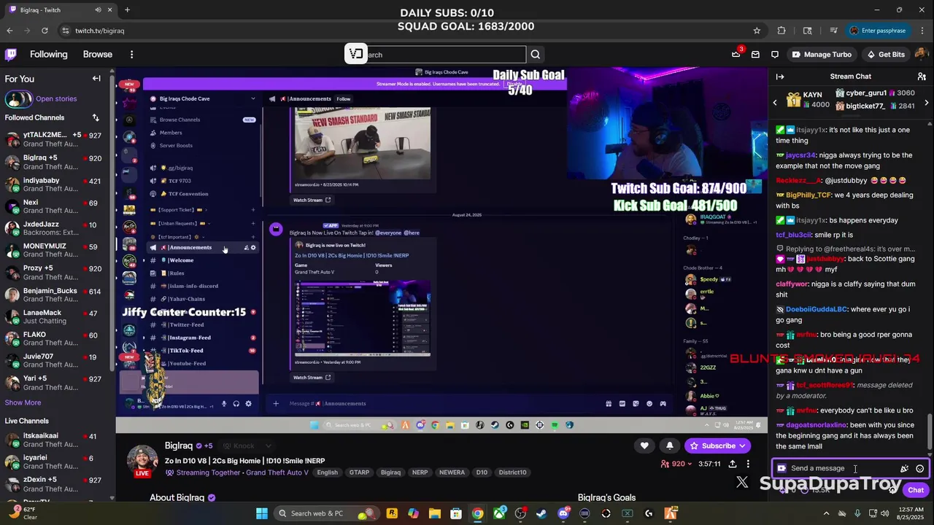Focus the Twitch search input box
934x525 pixels.
(444, 55)
